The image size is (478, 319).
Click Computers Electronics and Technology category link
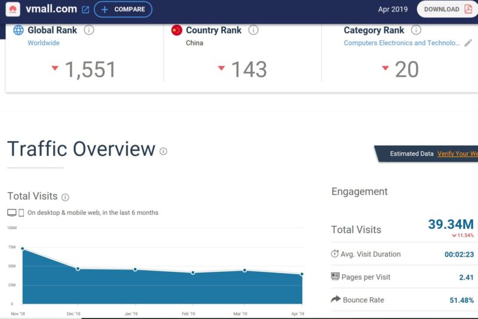pyautogui.click(x=402, y=43)
